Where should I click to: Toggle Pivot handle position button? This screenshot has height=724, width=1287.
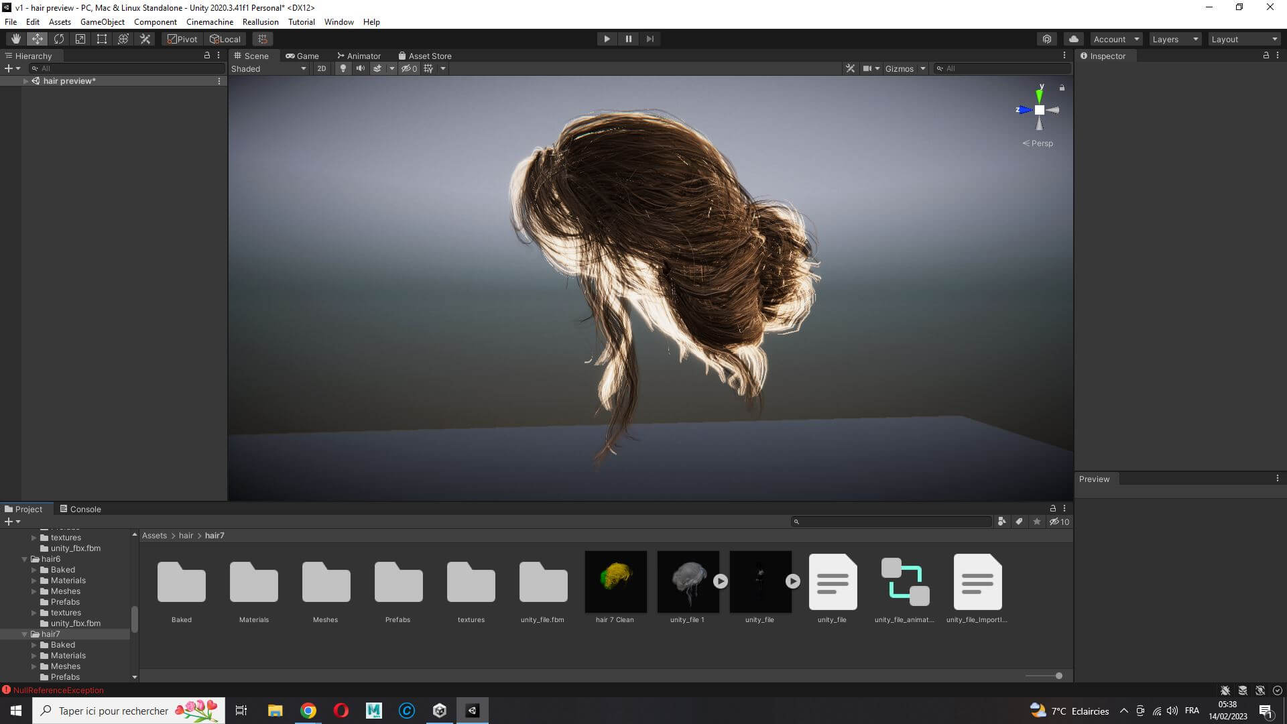[182, 39]
